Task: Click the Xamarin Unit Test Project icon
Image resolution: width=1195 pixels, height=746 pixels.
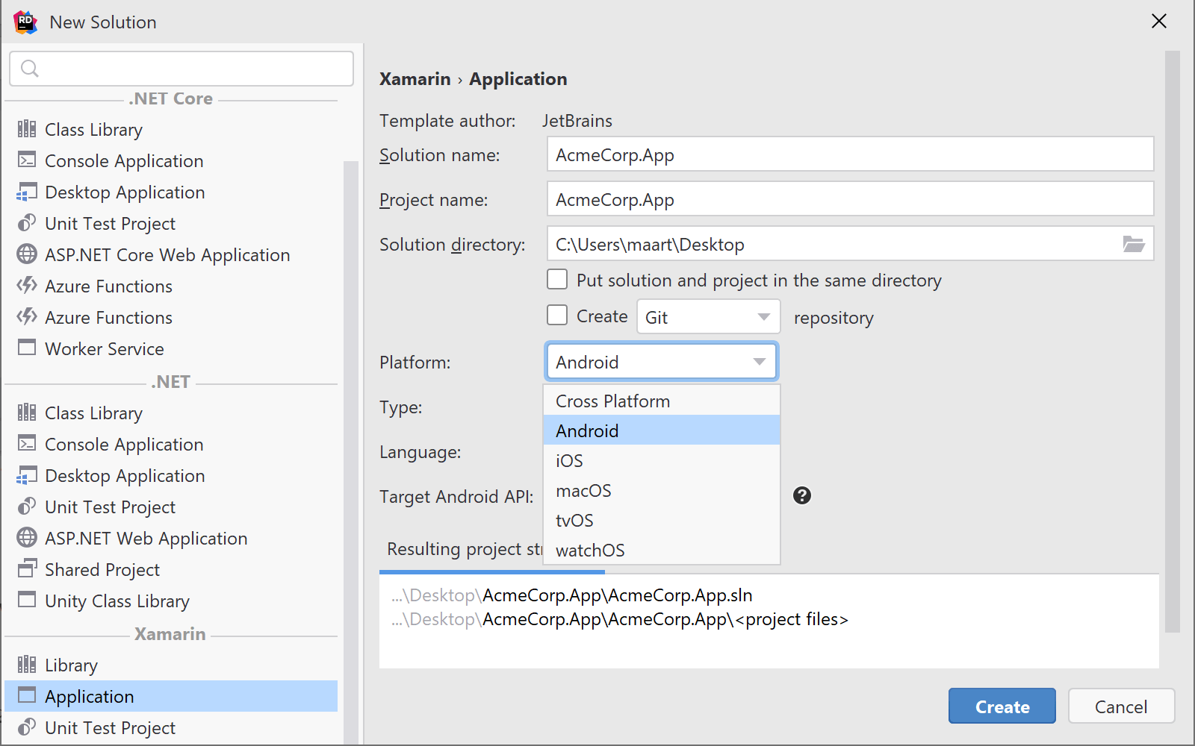Action: pyautogui.click(x=27, y=727)
